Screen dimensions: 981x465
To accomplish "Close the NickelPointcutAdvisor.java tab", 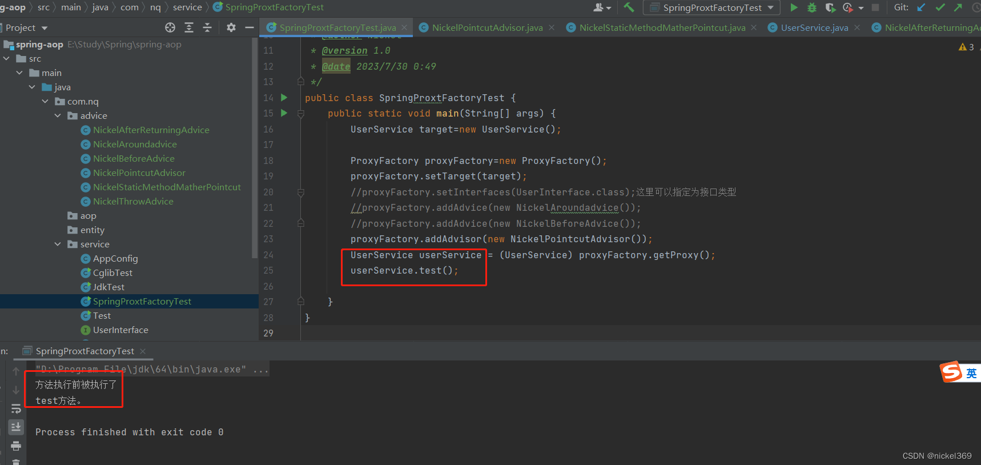I will 552,27.
